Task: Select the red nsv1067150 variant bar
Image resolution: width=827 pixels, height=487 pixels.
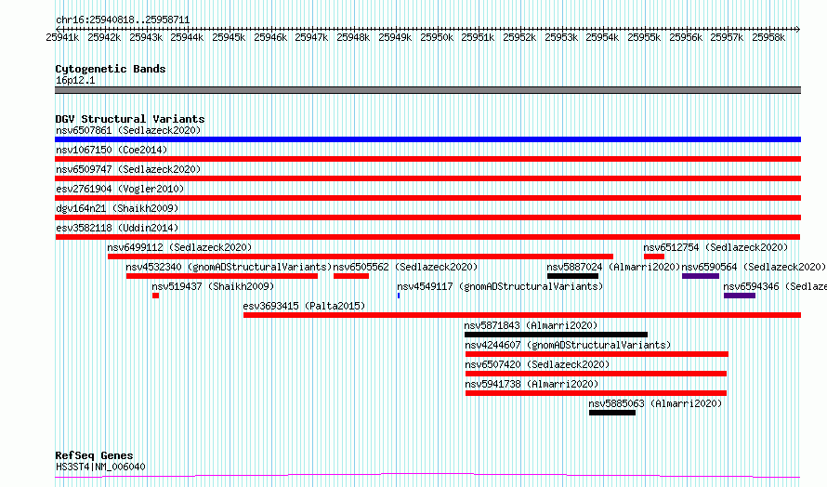Action: pyautogui.click(x=427, y=159)
